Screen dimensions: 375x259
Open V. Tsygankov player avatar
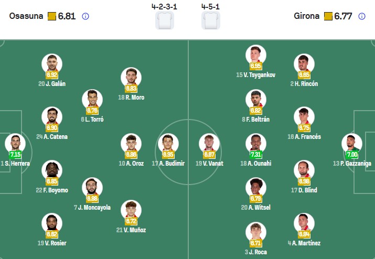(255, 55)
